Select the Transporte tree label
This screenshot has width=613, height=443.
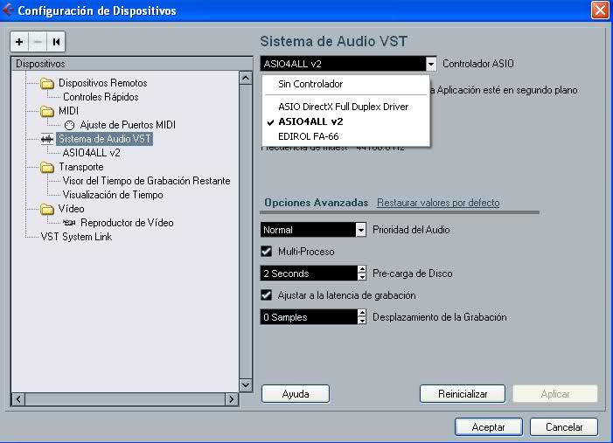[81, 167]
